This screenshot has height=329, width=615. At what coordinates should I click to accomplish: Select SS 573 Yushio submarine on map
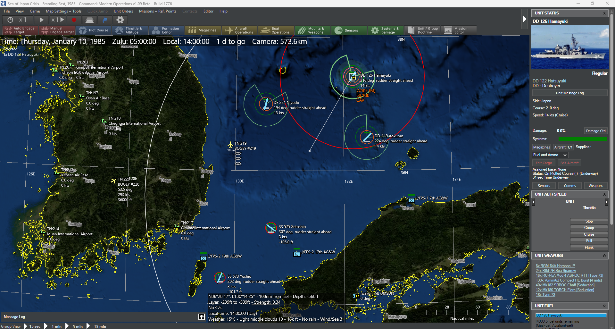[x=220, y=278]
